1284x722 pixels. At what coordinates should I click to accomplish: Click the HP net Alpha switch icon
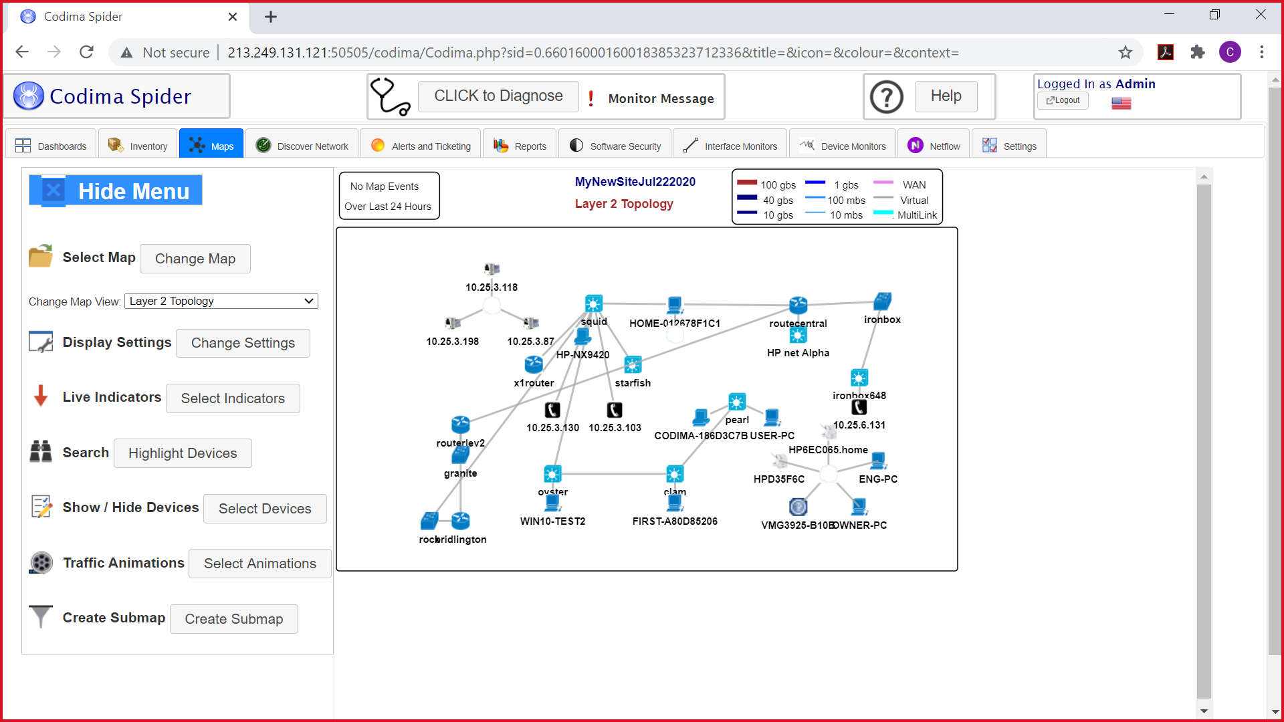pos(798,335)
